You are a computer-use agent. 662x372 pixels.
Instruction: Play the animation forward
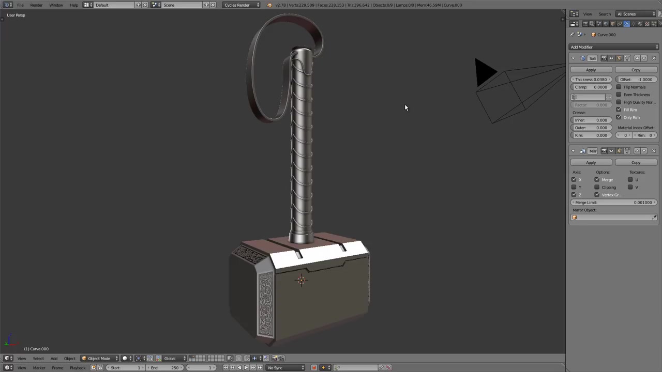tap(246, 368)
